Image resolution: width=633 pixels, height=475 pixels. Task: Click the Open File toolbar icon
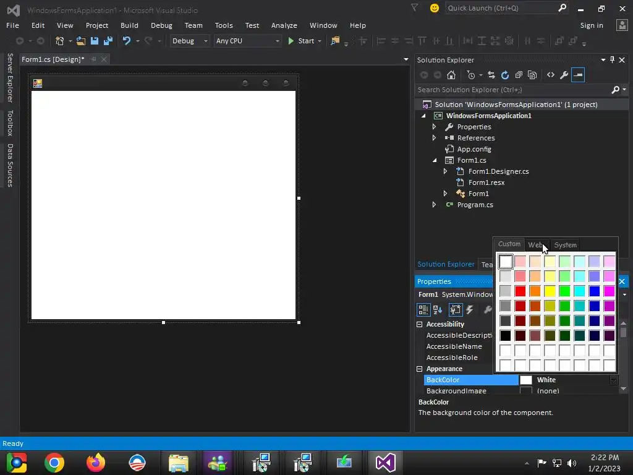click(x=81, y=41)
